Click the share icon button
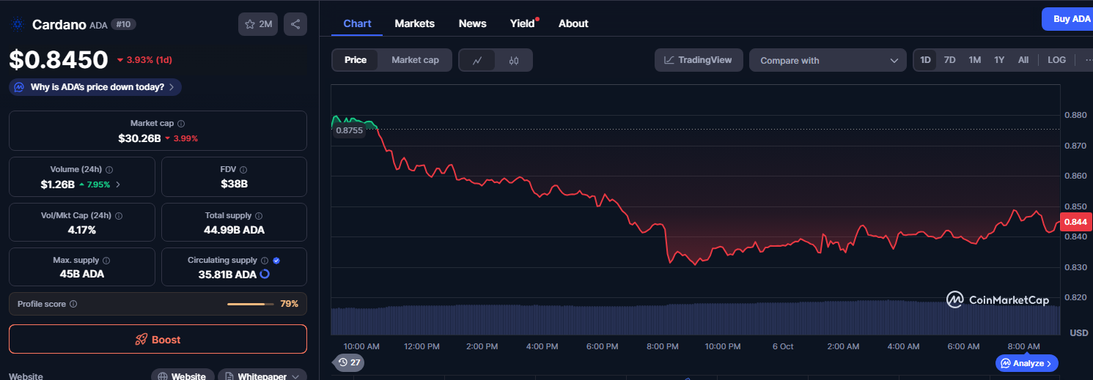This screenshot has height=380, width=1093. 295,24
